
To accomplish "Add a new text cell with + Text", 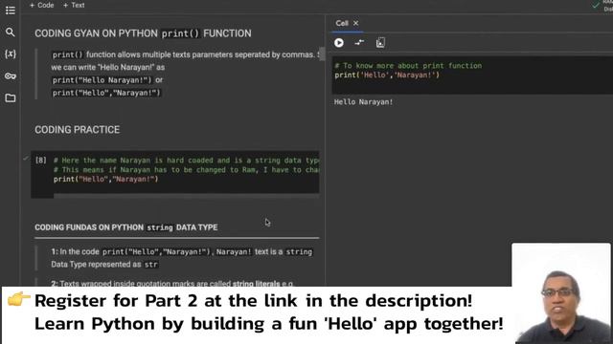I will coord(74,5).
